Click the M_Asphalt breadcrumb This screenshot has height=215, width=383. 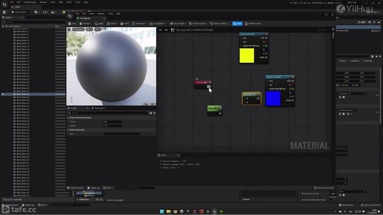coord(183,30)
